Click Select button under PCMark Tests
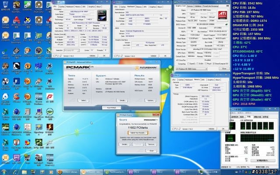 [x=84, y=100]
